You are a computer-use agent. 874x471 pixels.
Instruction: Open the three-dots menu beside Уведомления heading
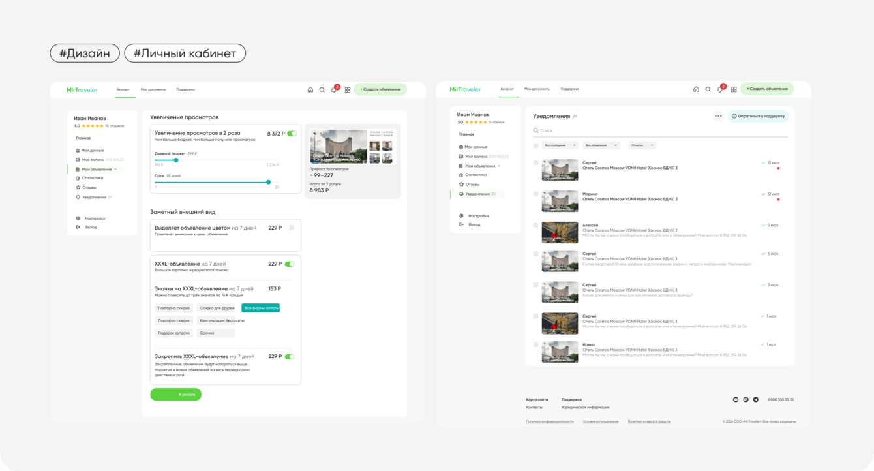(x=718, y=116)
